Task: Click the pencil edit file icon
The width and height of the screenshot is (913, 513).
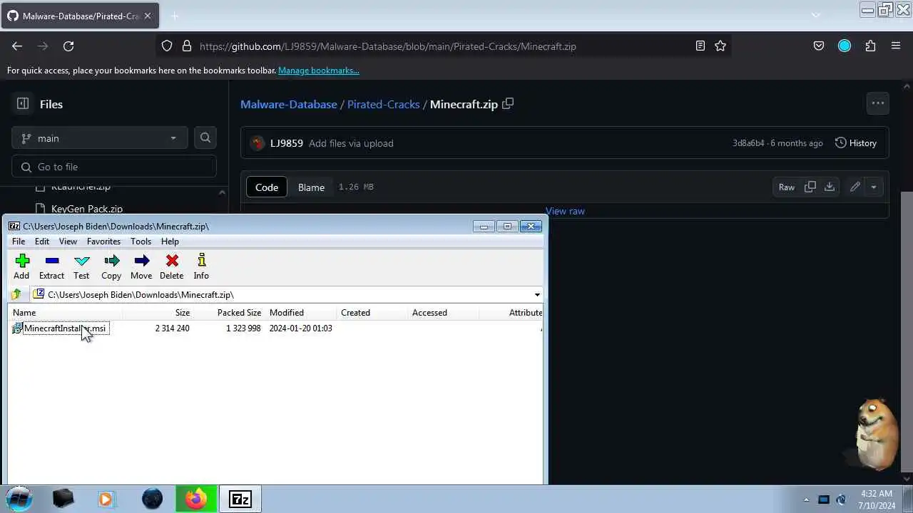Action: click(x=855, y=187)
